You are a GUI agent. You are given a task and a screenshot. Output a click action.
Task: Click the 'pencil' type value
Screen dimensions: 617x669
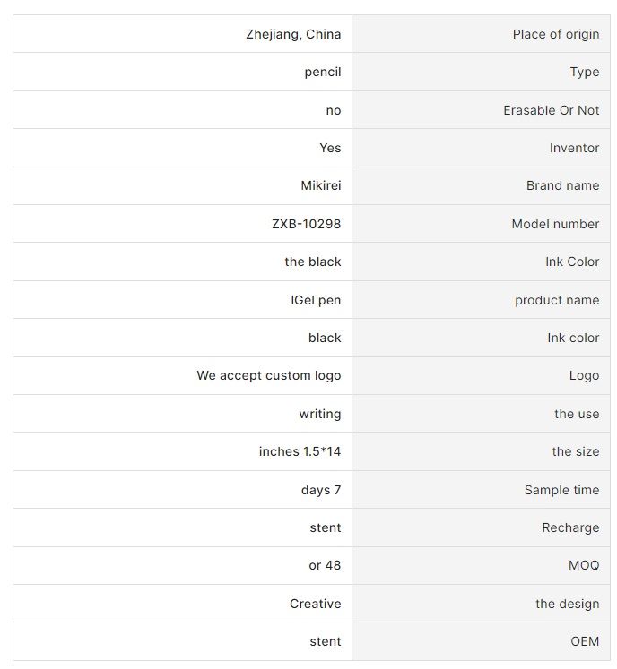click(x=323, y=72)
